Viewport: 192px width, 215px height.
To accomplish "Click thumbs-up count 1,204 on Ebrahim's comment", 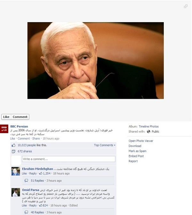I will (x=45, y=174).
